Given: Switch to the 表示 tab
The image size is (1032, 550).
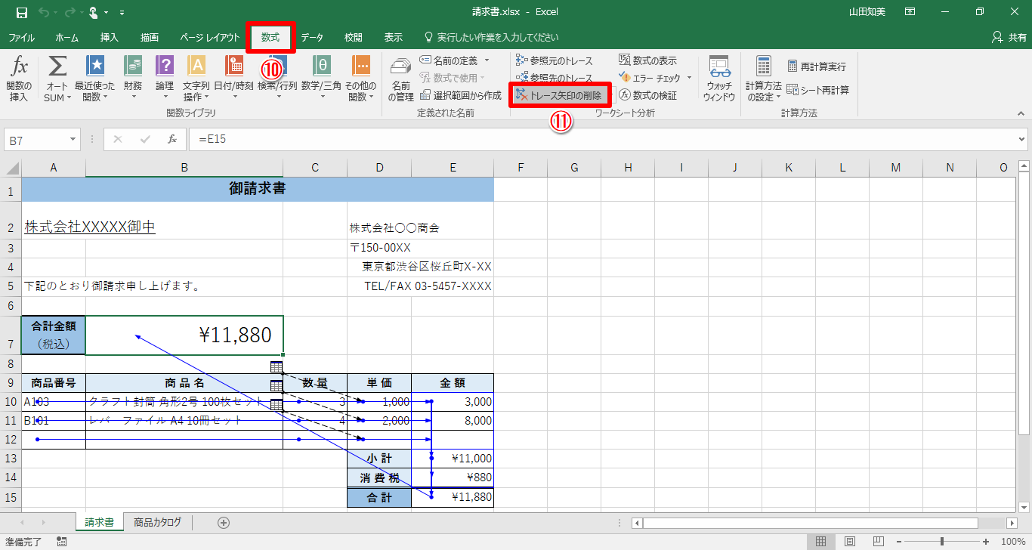Looking at the screenshot, I should 393,37.
